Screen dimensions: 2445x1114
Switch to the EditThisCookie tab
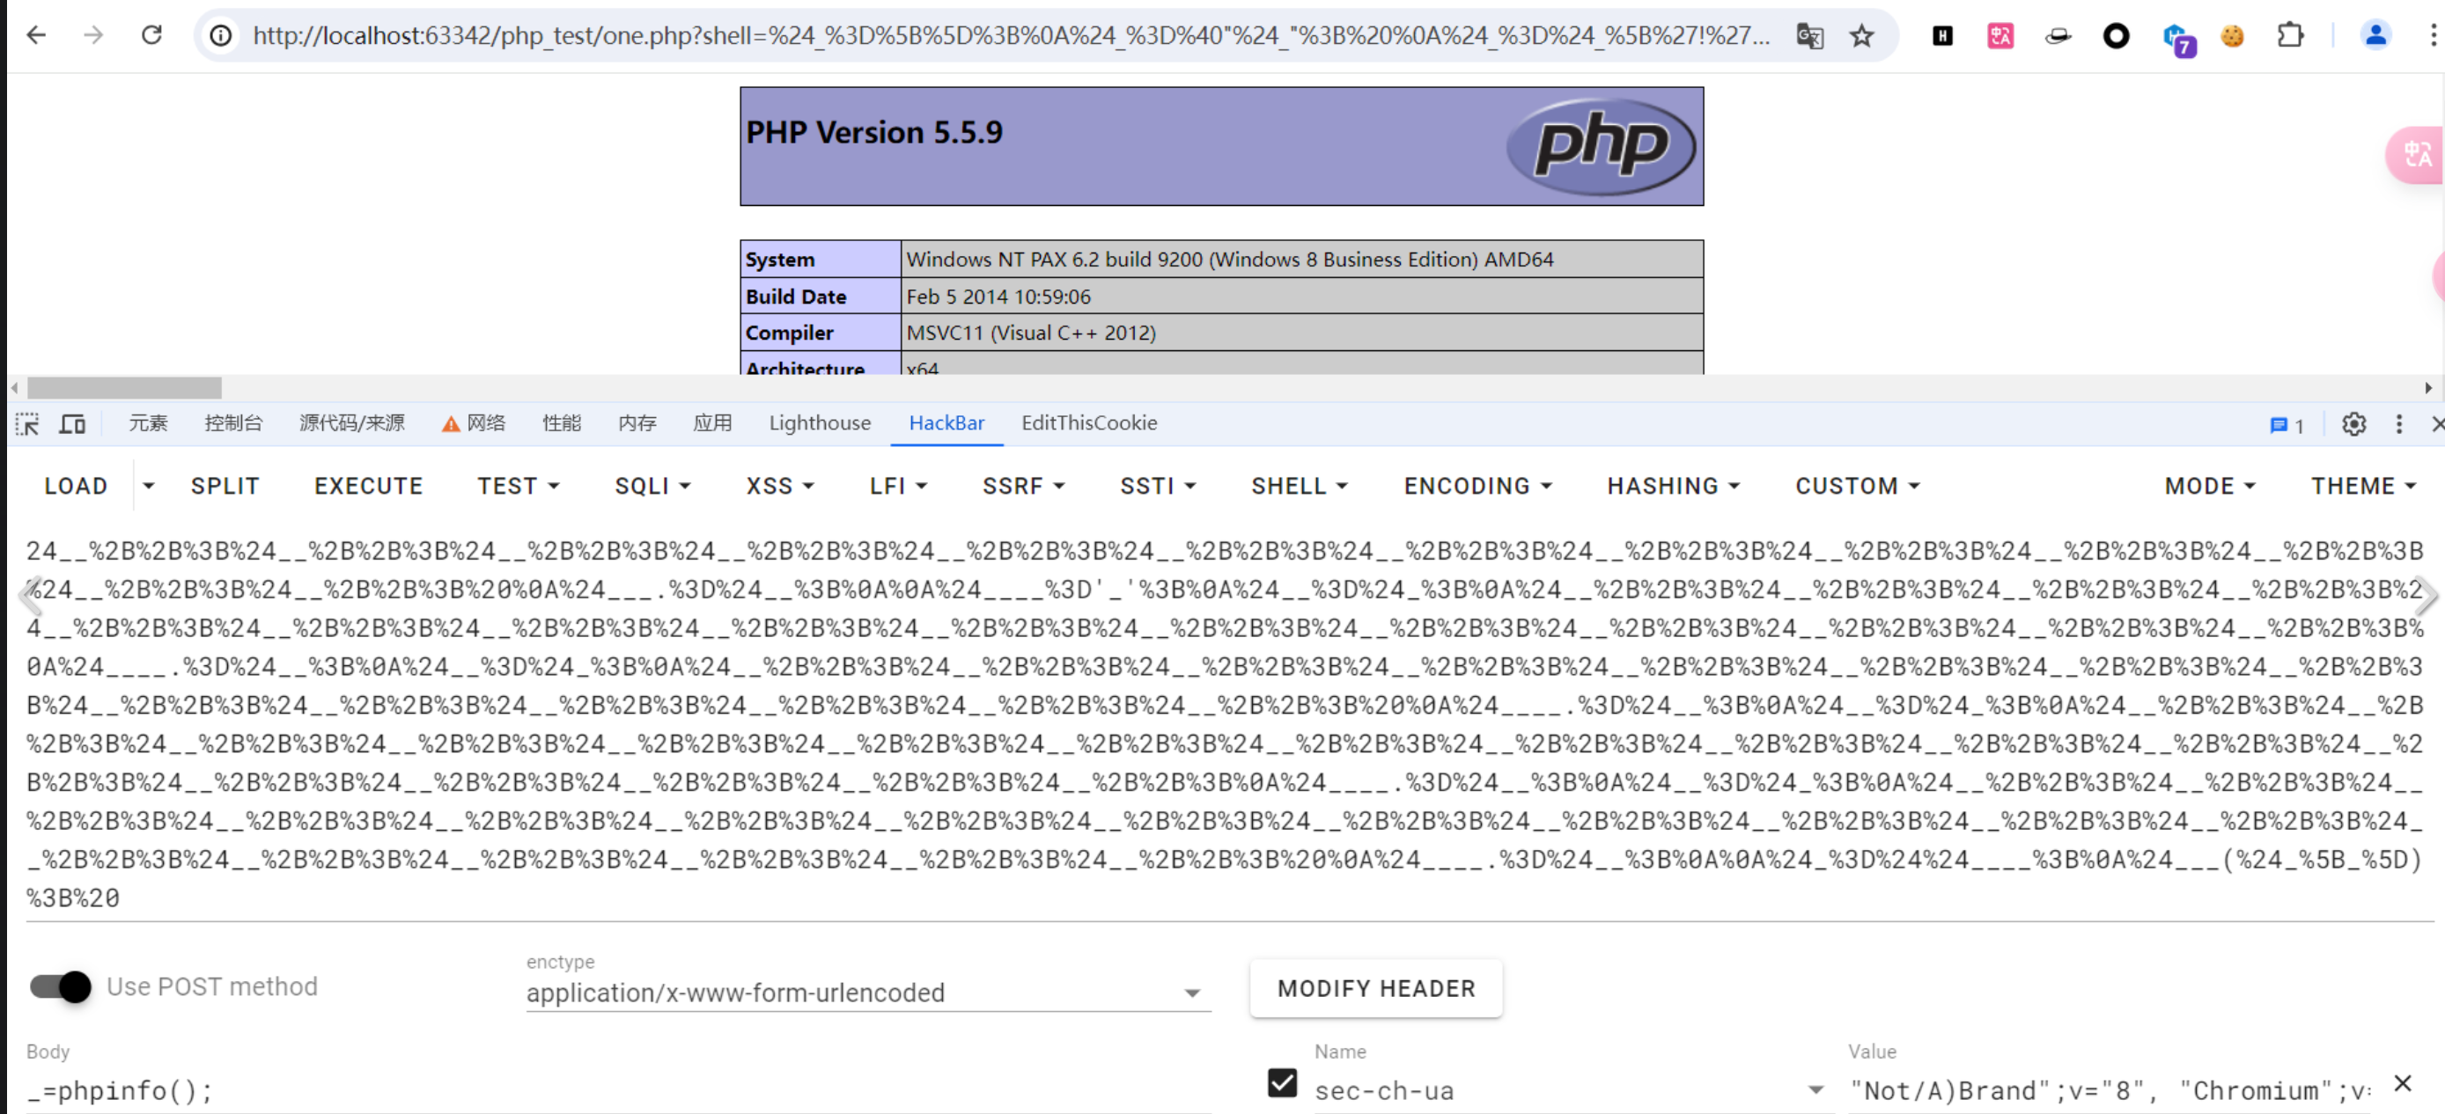(1088, 423)
